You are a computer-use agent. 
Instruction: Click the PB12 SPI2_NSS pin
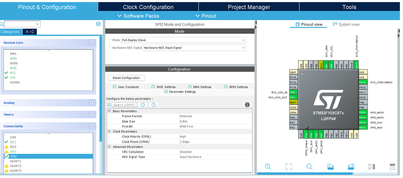363,127
